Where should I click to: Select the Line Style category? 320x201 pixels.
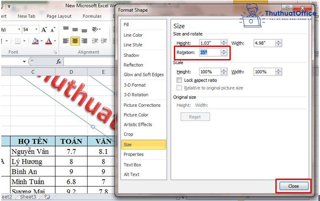144,45
